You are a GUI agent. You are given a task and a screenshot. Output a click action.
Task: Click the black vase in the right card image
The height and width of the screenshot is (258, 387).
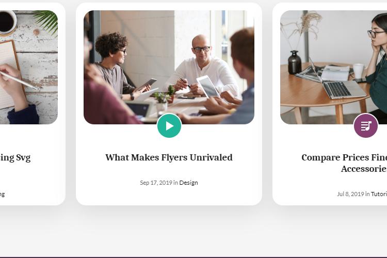(x=295, y=62)
